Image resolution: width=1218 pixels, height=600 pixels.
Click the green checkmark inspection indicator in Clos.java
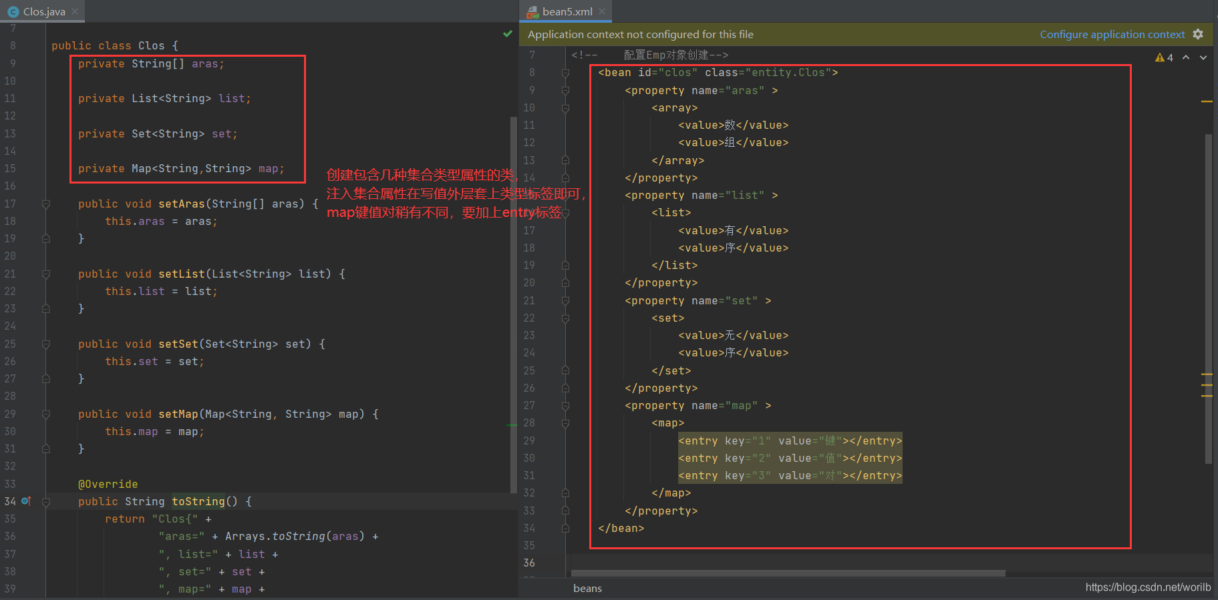click(x=508, y=33)
